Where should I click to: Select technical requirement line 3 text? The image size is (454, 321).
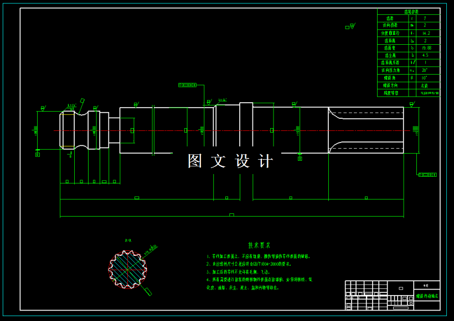(238, 272)
